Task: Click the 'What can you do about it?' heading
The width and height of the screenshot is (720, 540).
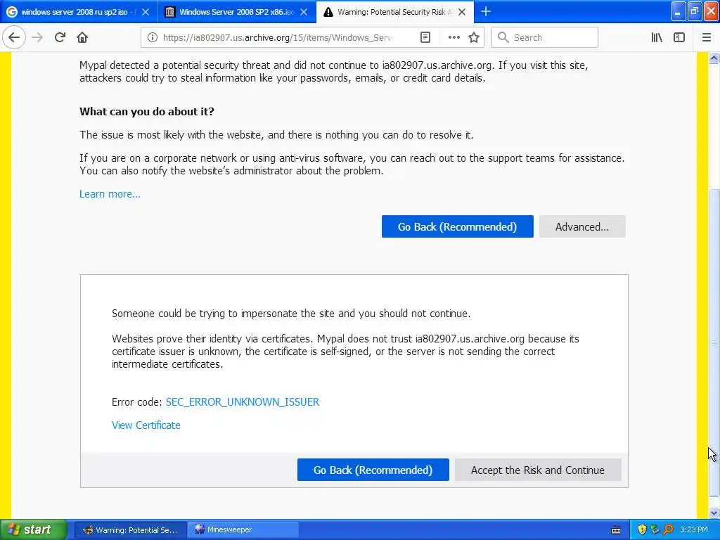Action: pyautogui.click(x=147, y=112)
